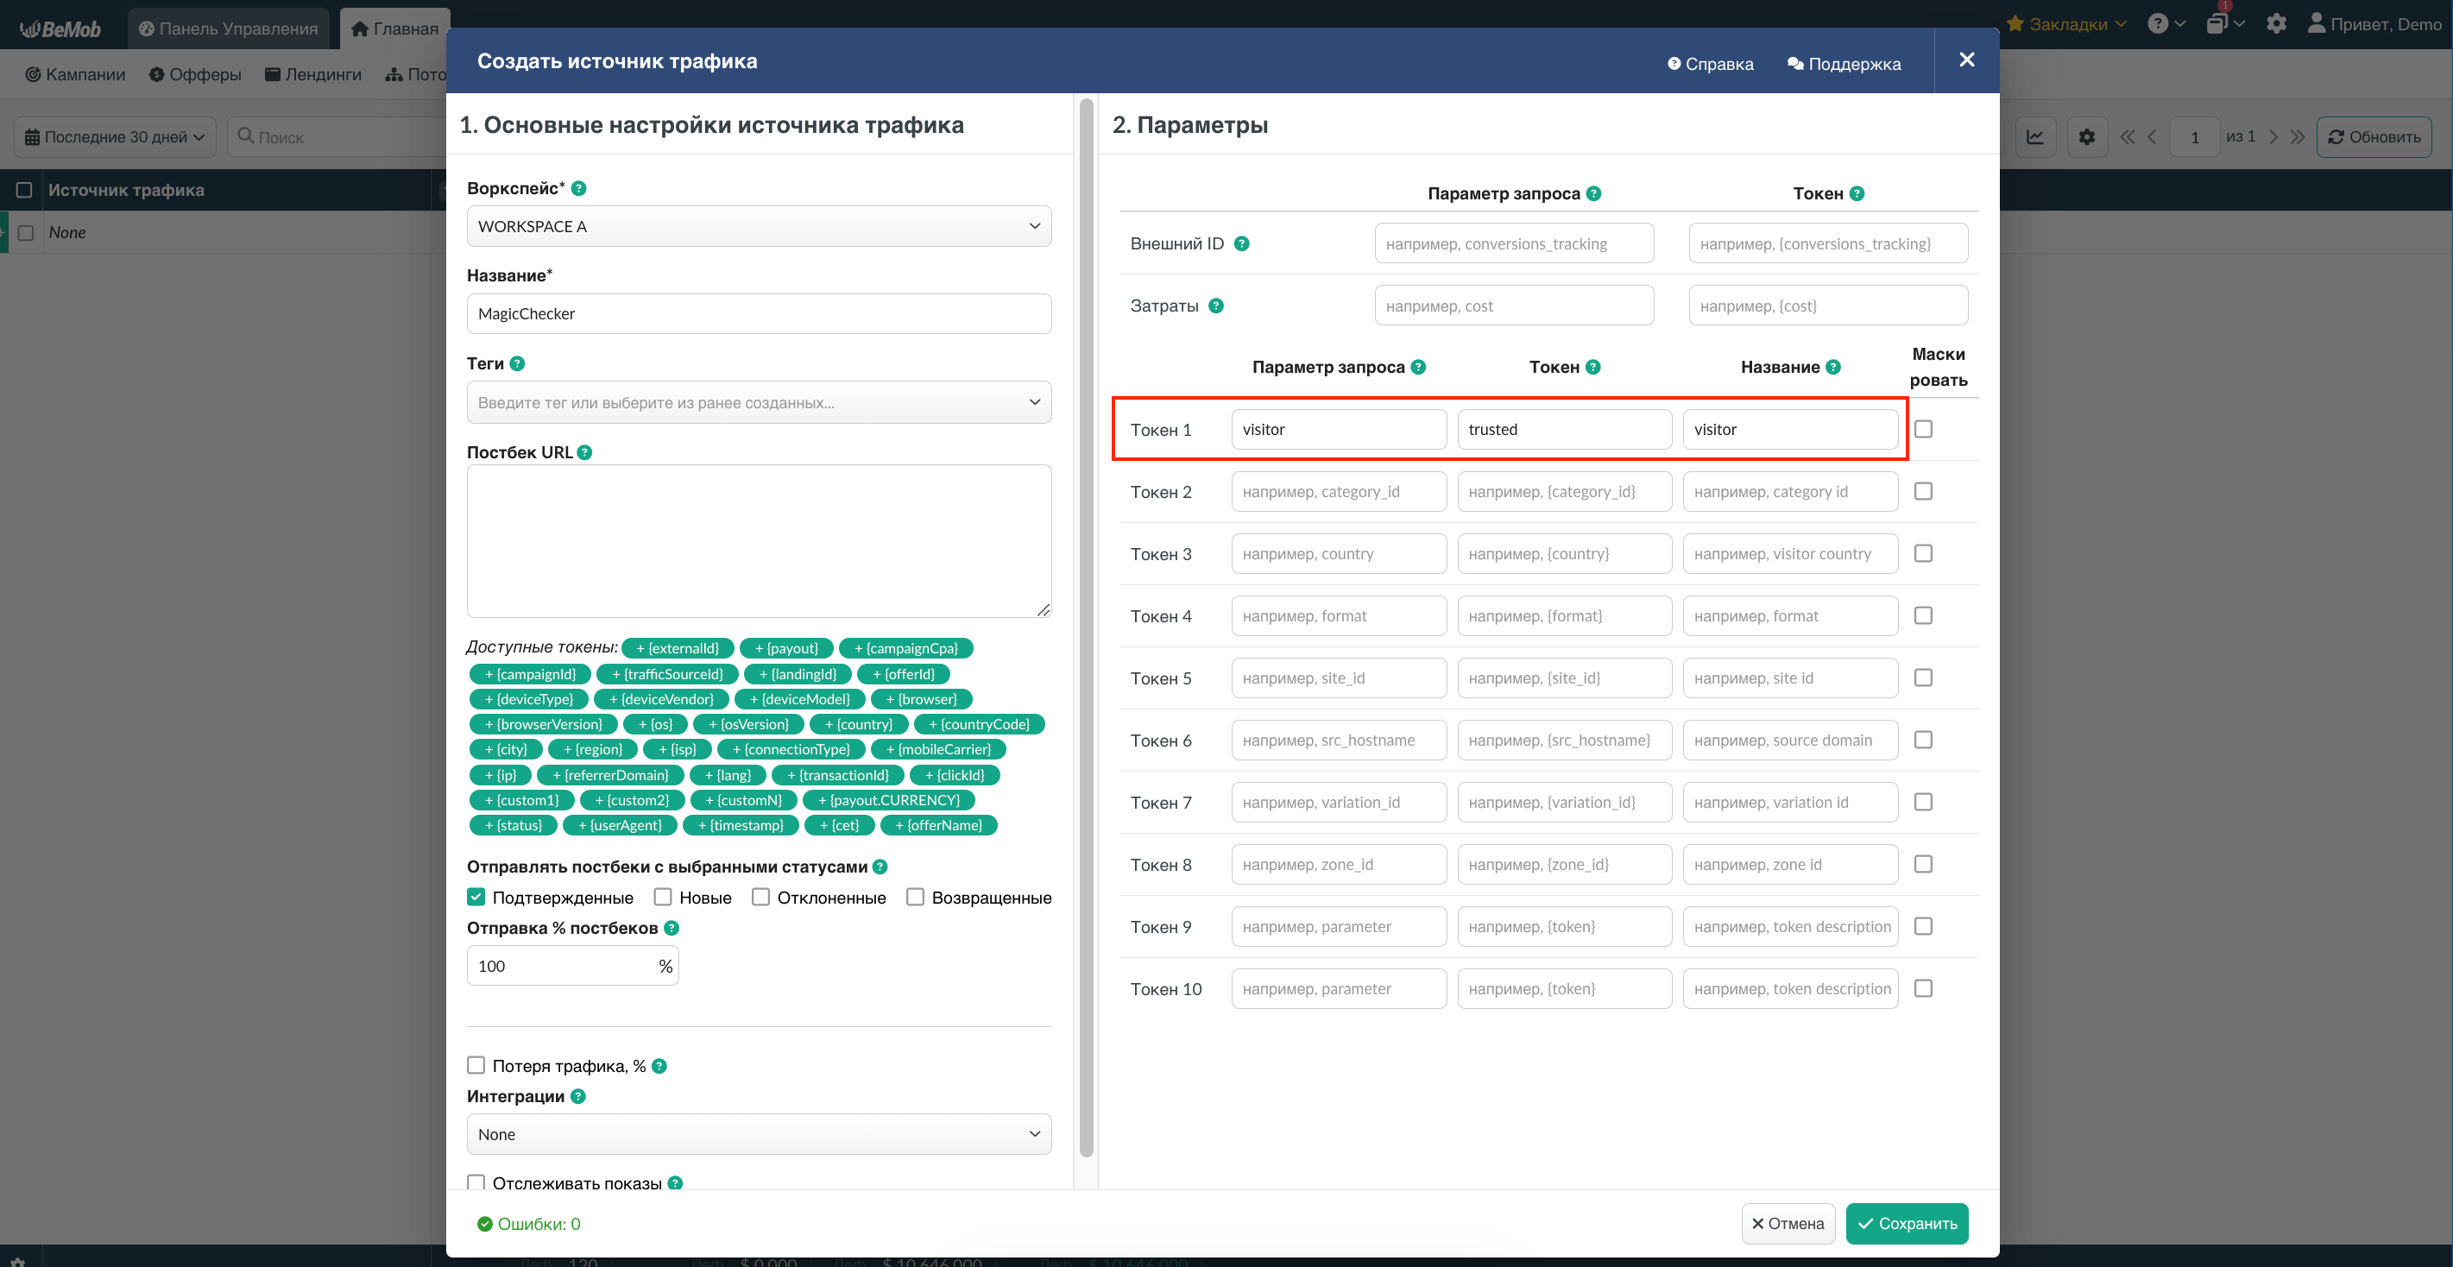Click help icon for Потеря трафика
Screen dimensions: 2453x1267
[x=659, y=1066]
